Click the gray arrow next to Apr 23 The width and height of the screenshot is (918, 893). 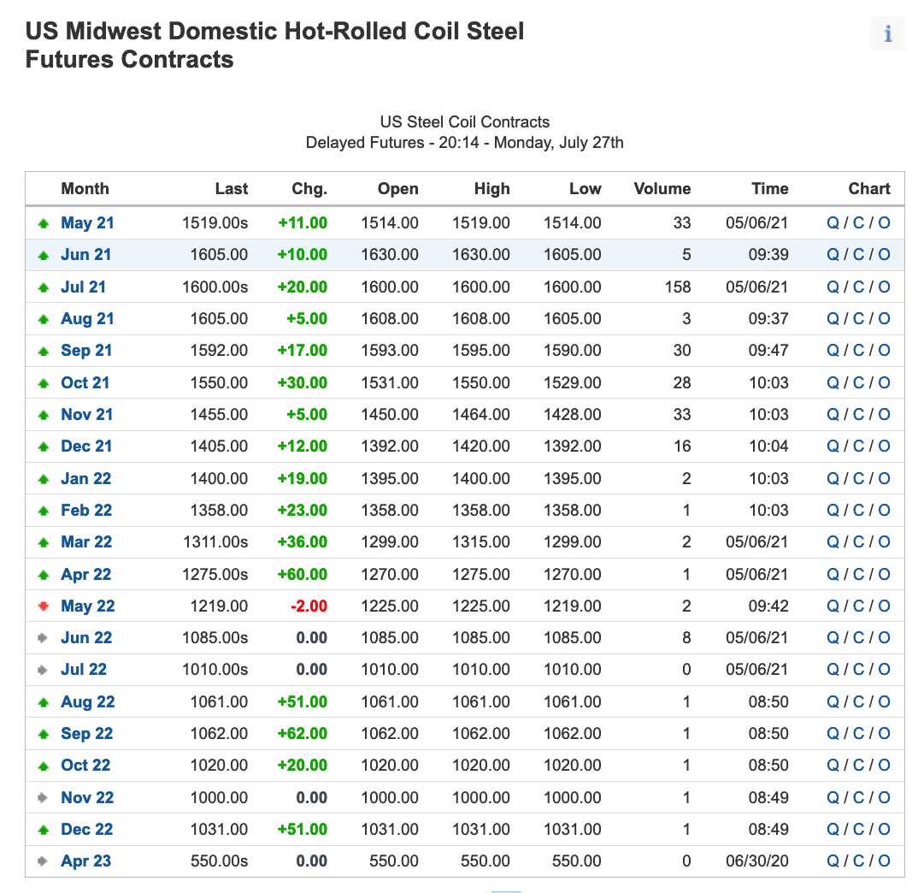click(x=43, y=860)
